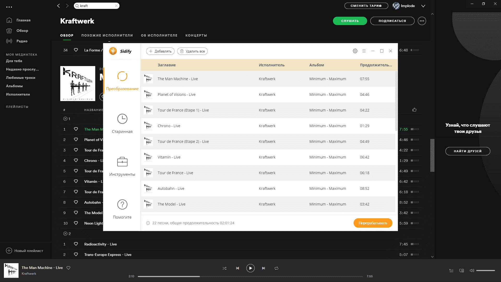This screenshot has height=282, width=501.
Task: Like Planet of Visions track heart
Action: [x=76, y=139]
